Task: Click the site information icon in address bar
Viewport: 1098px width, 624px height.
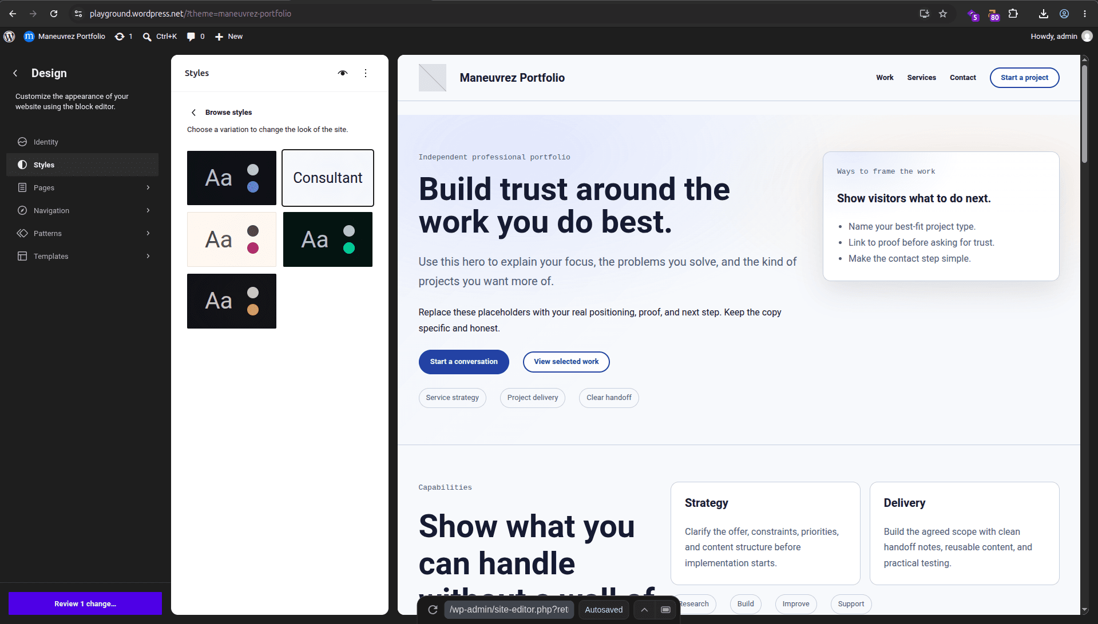Action: [78, 14]
